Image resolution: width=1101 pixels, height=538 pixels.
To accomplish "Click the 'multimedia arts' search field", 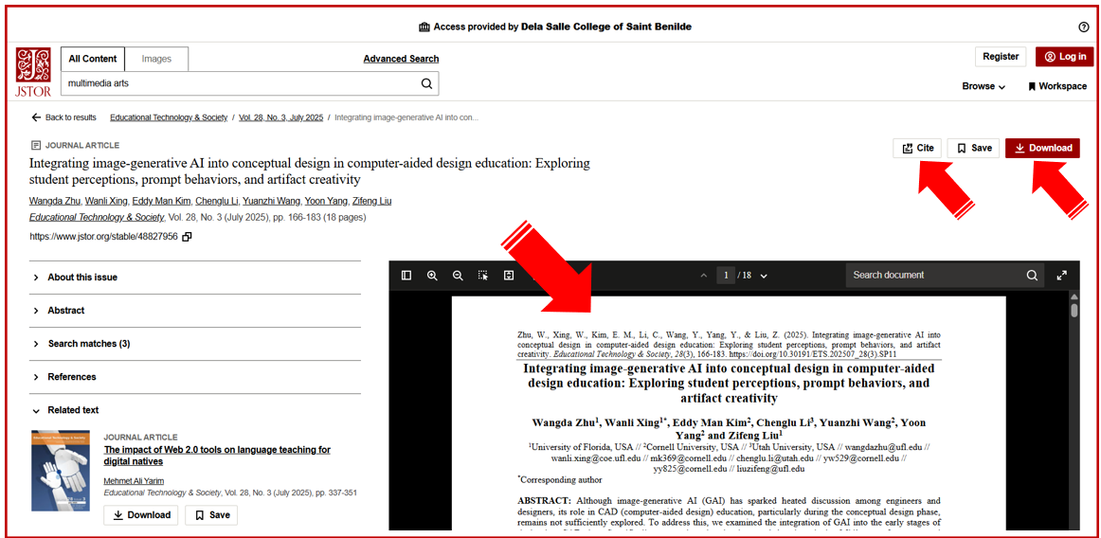I will click(x=239, y=83).
